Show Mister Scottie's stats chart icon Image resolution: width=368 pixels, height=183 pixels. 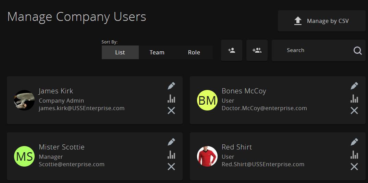(x=171, y=155)
